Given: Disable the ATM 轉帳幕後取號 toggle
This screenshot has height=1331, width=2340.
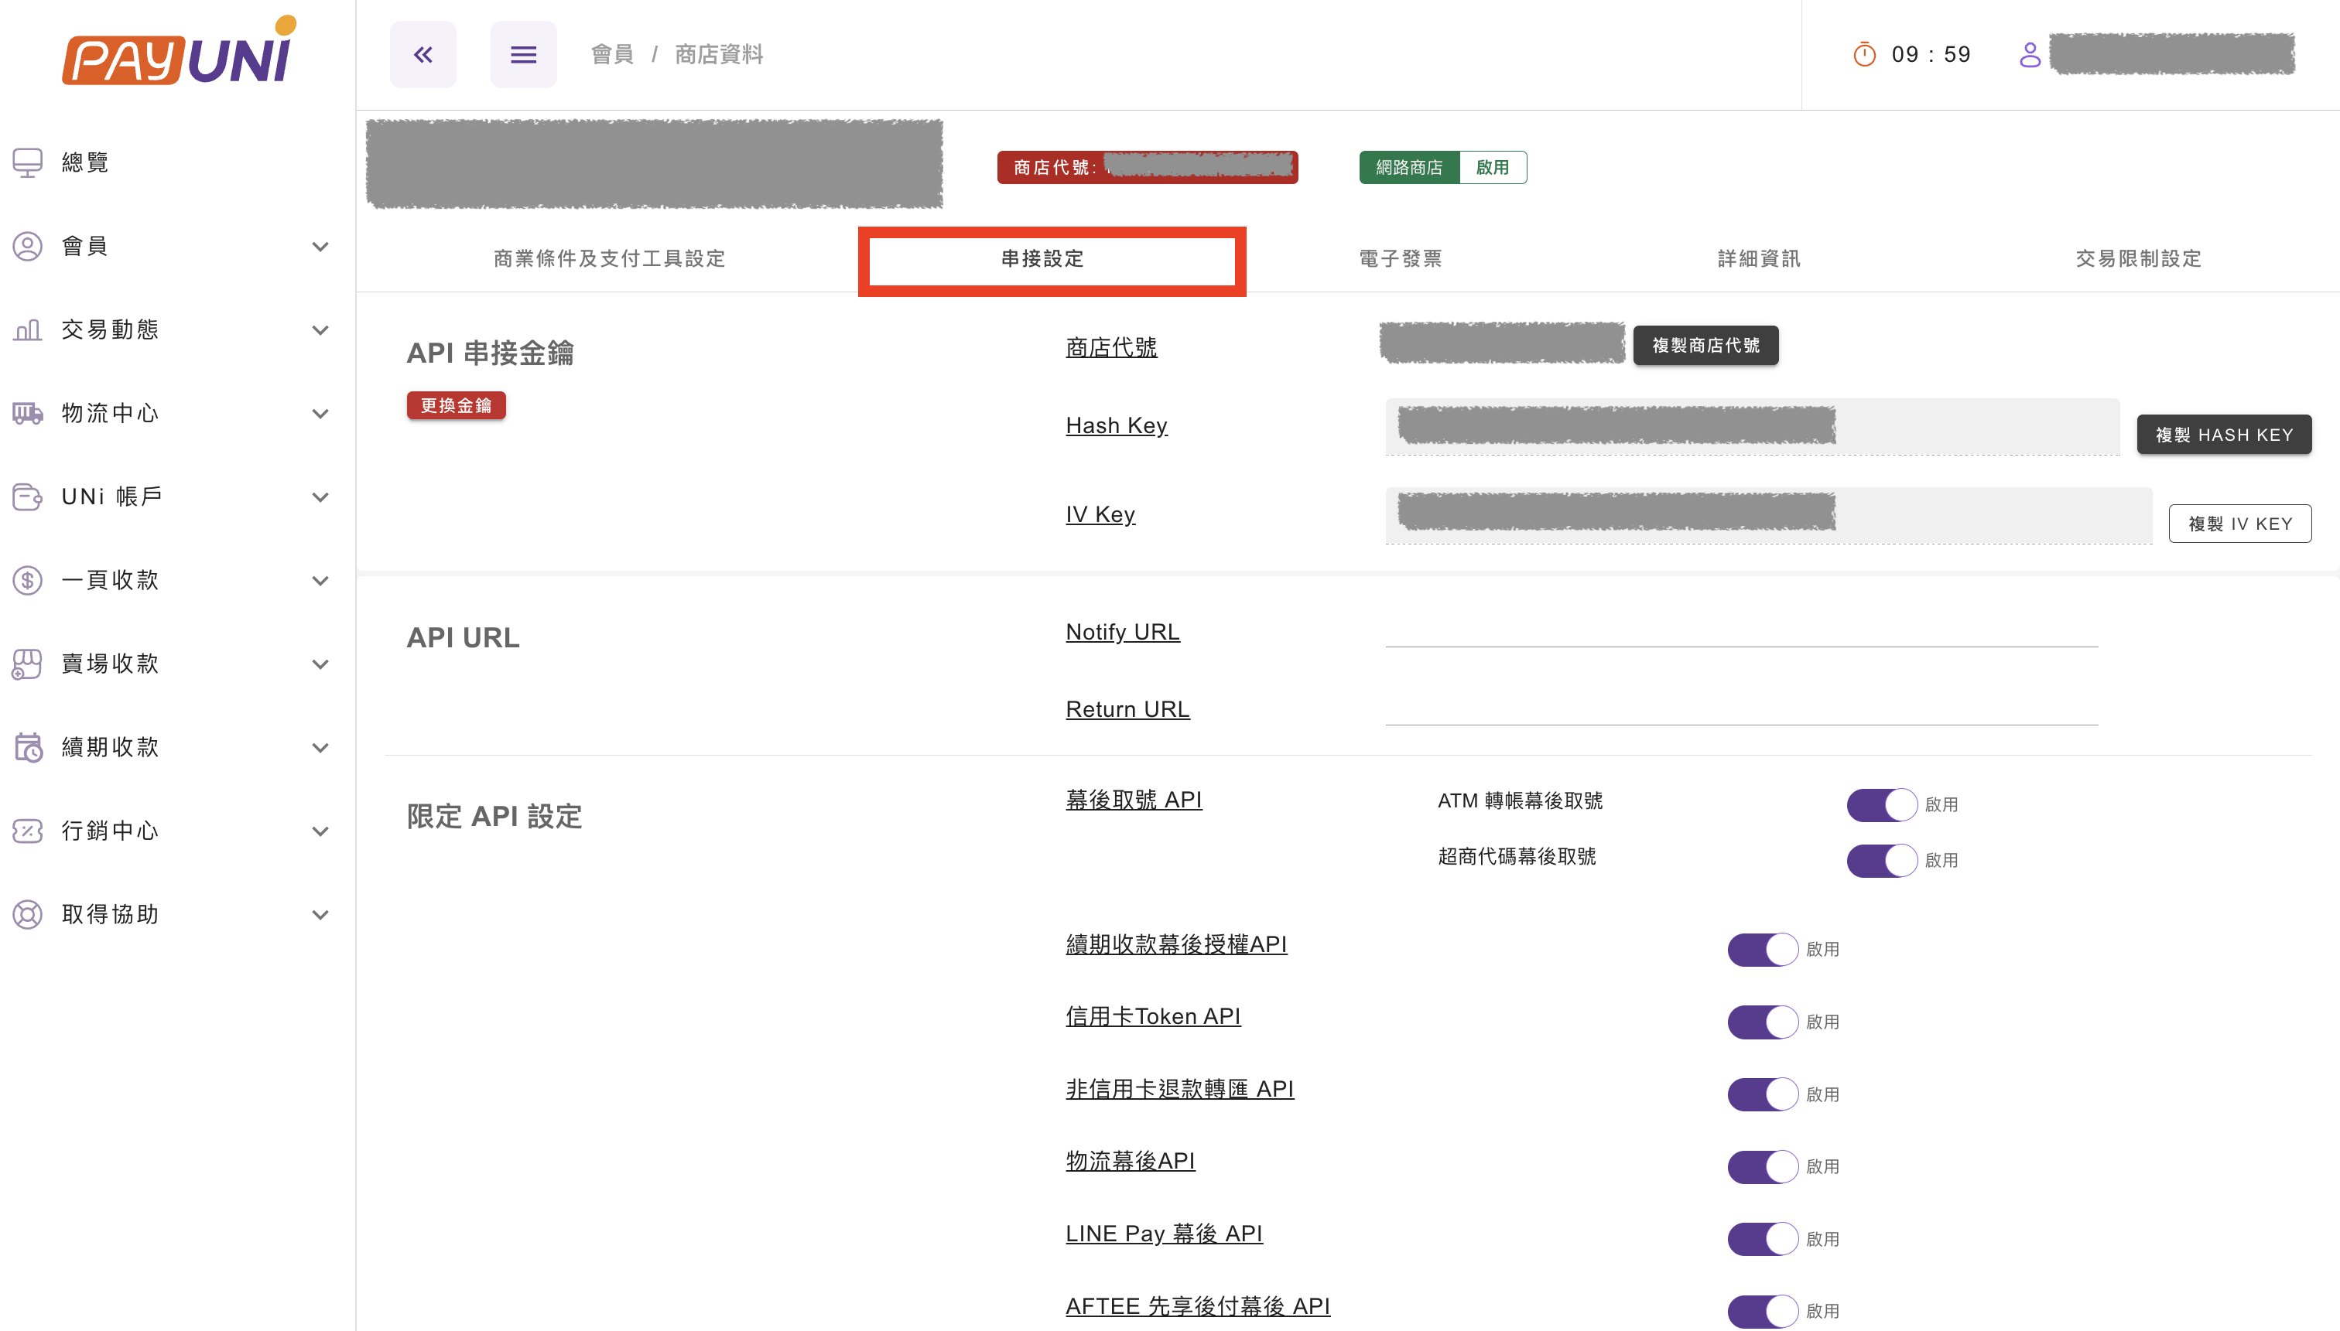Looking at the screenshot, I should (1880, 804).
